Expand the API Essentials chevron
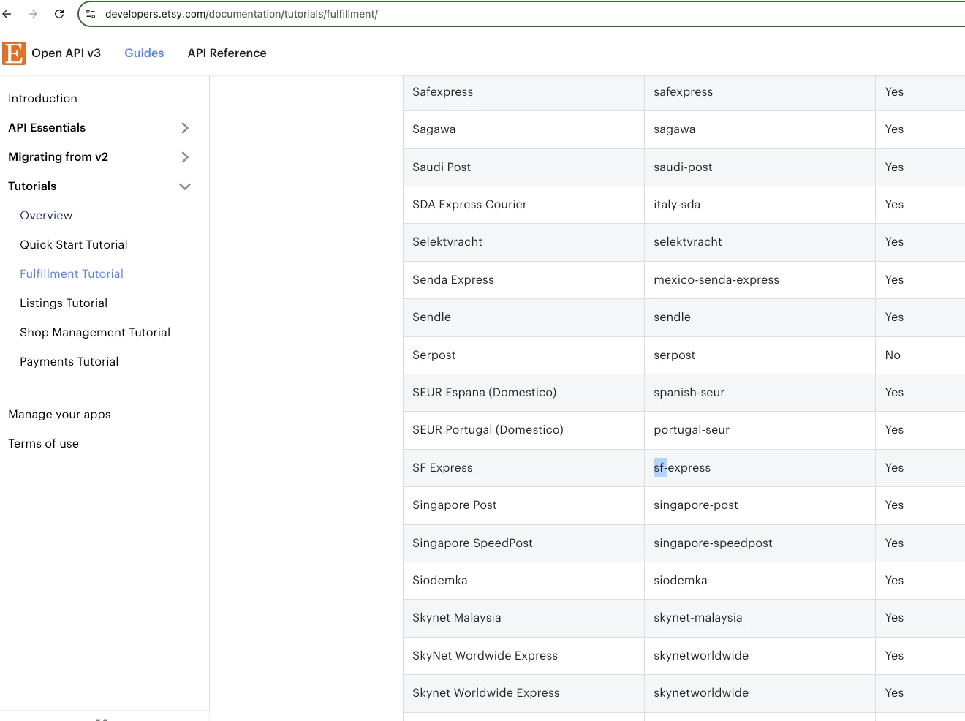The image size is (965, 721). 185,128
